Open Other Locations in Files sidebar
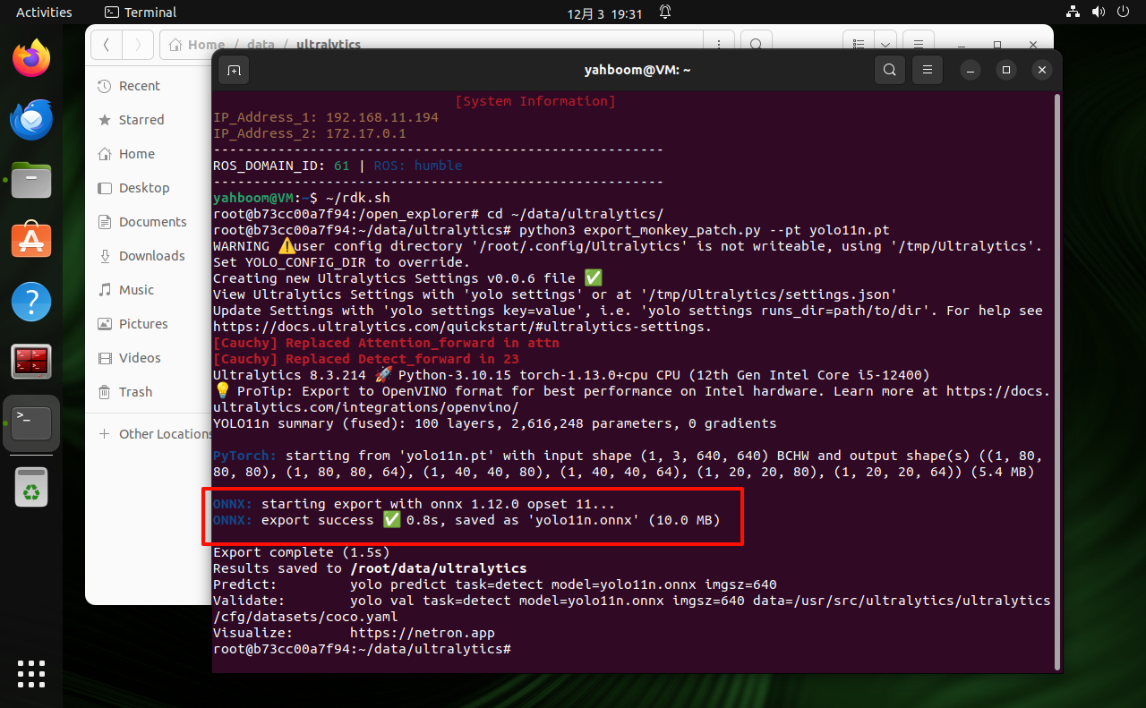Screen dimensions: 1146x708 pos(150,434)
